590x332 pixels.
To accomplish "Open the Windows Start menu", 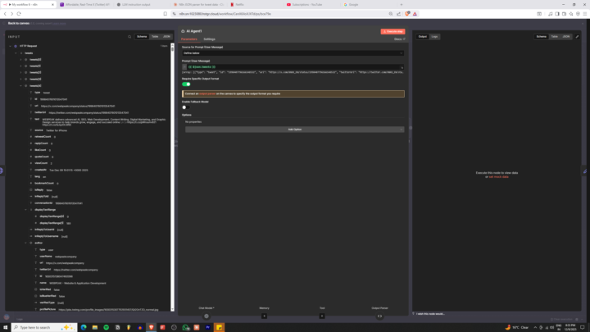I will click(x=5, y=327).
